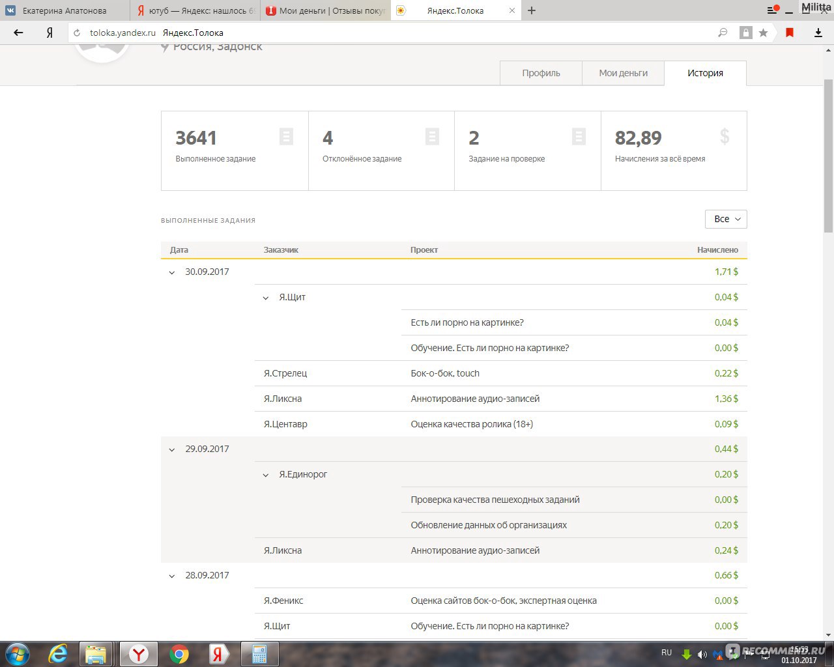The height and width of the screenshot is (667, 834).
Task: Click the green download tray icon
Action: (x=686, y=654)
